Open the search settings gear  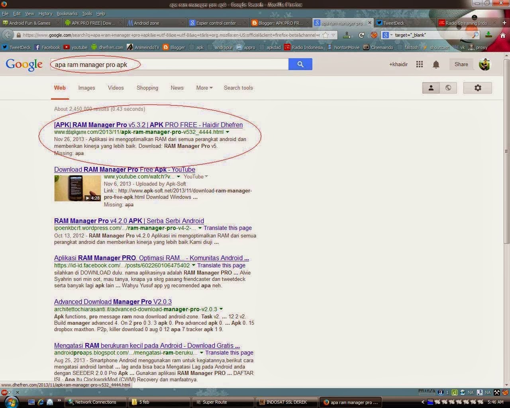478,88
